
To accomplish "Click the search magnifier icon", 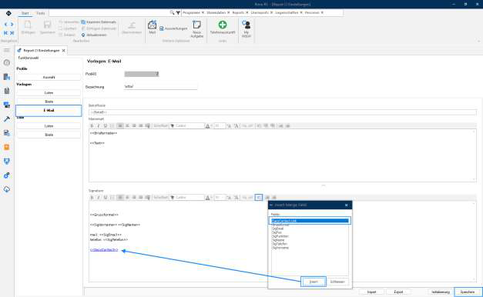I will click(173, 12).
